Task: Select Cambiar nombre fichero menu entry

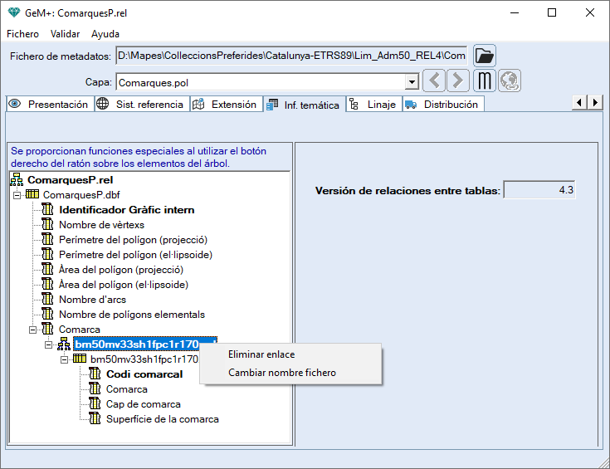Action: pos(281,373)
